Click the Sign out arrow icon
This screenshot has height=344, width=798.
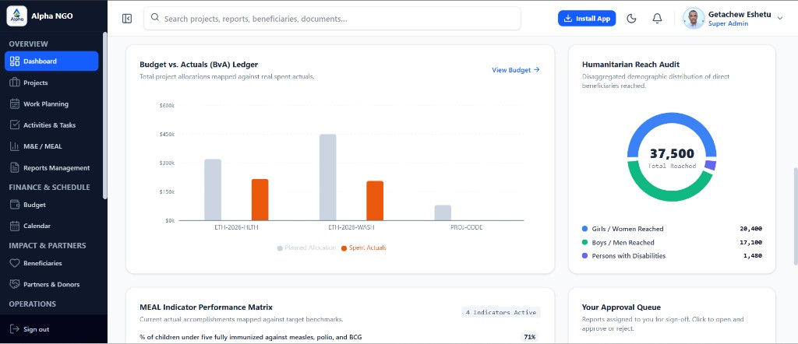pyautogui.click(x=15, y=329)
